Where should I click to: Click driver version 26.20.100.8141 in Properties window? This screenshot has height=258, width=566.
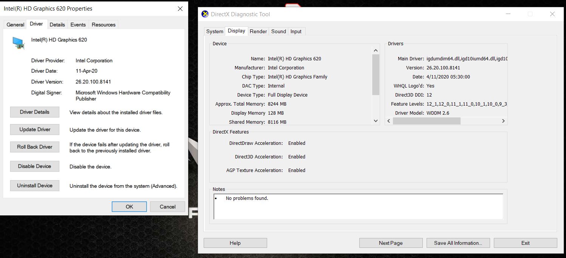(93, 81)
